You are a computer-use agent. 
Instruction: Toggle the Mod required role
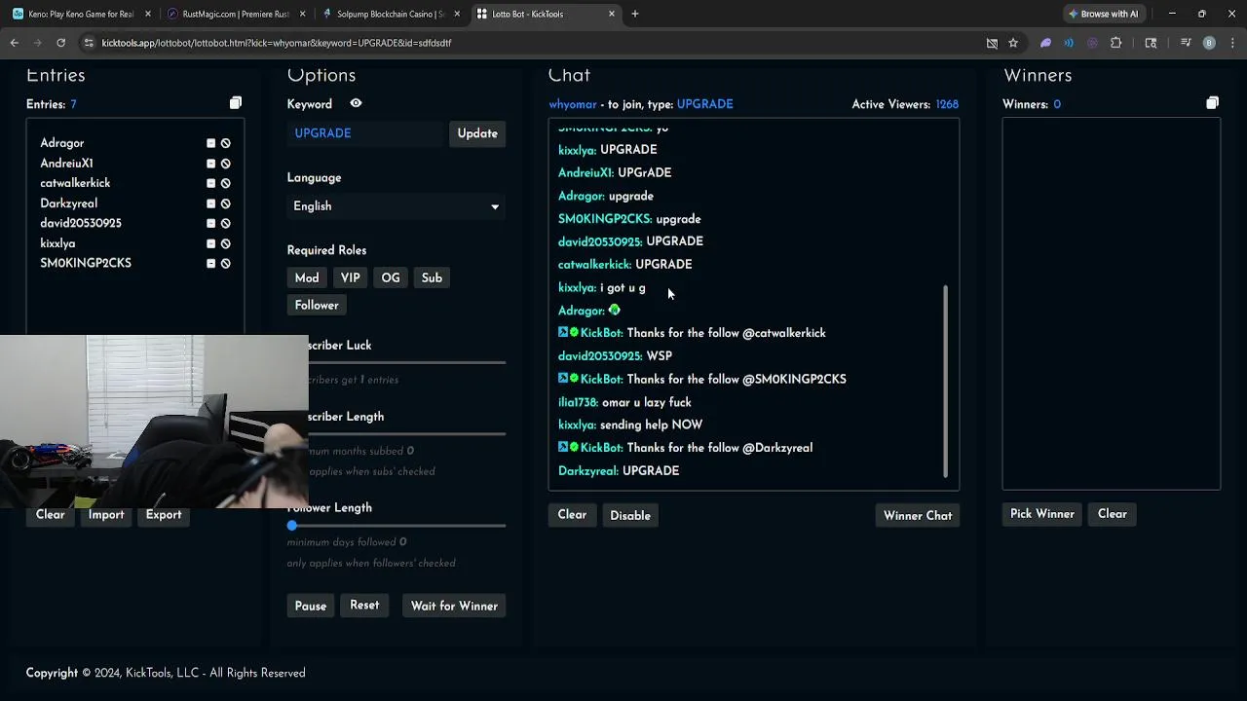[x=307, y=278]
